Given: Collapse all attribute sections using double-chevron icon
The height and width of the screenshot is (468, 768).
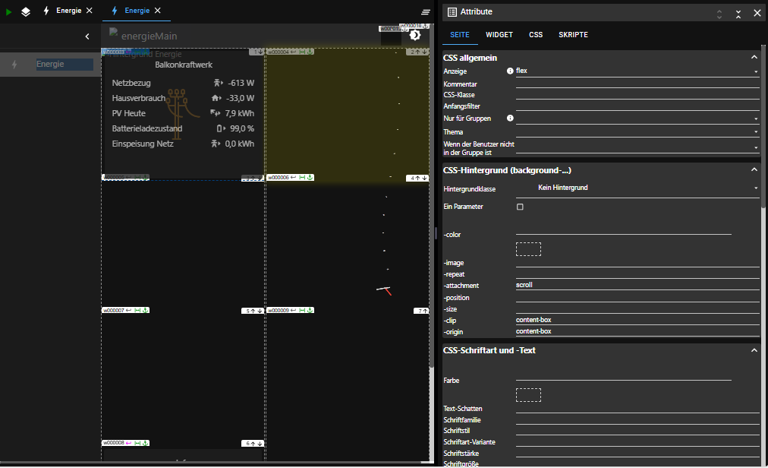Looking at the screenshot, I should tap(738, 13).
